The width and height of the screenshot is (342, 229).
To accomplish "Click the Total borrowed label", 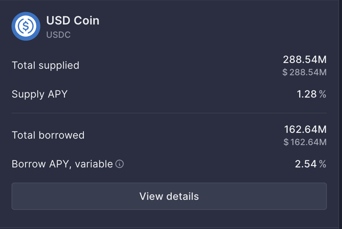I will [48, 135].
